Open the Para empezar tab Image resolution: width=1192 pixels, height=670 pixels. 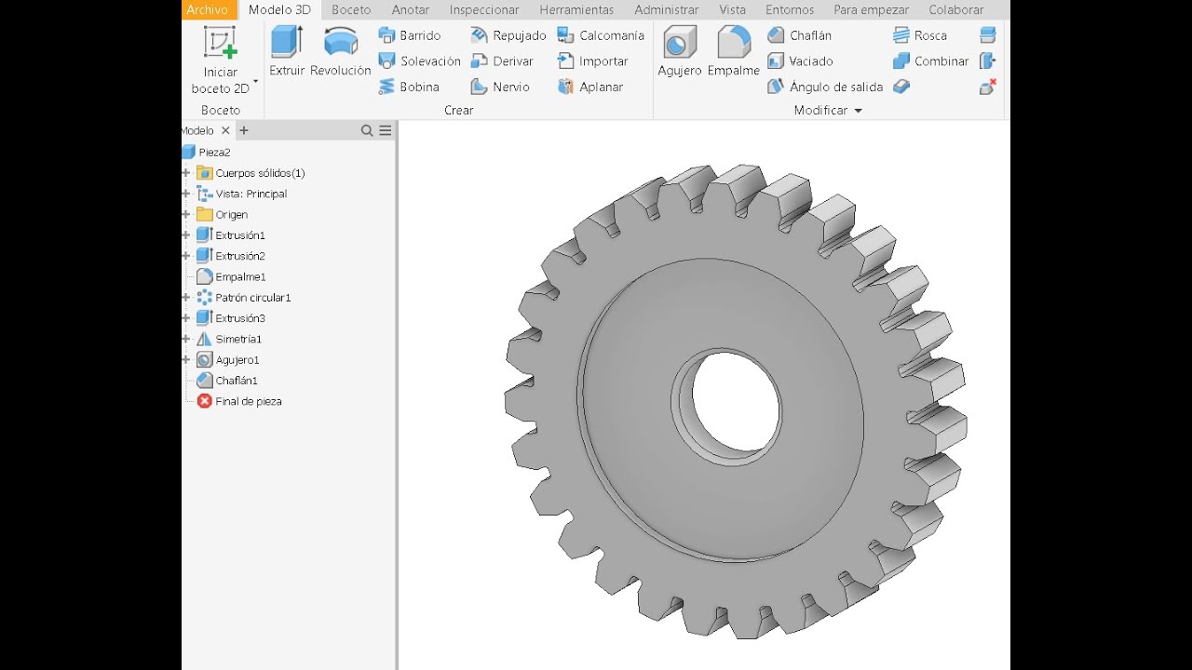pos(871,10)
